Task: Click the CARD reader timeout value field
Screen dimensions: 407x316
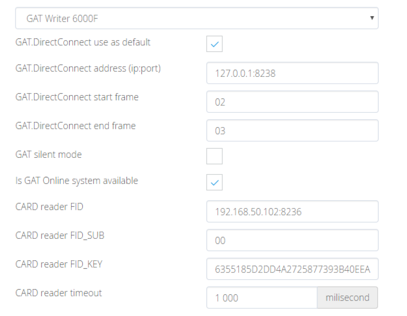Action: click(x=262, y=297)
